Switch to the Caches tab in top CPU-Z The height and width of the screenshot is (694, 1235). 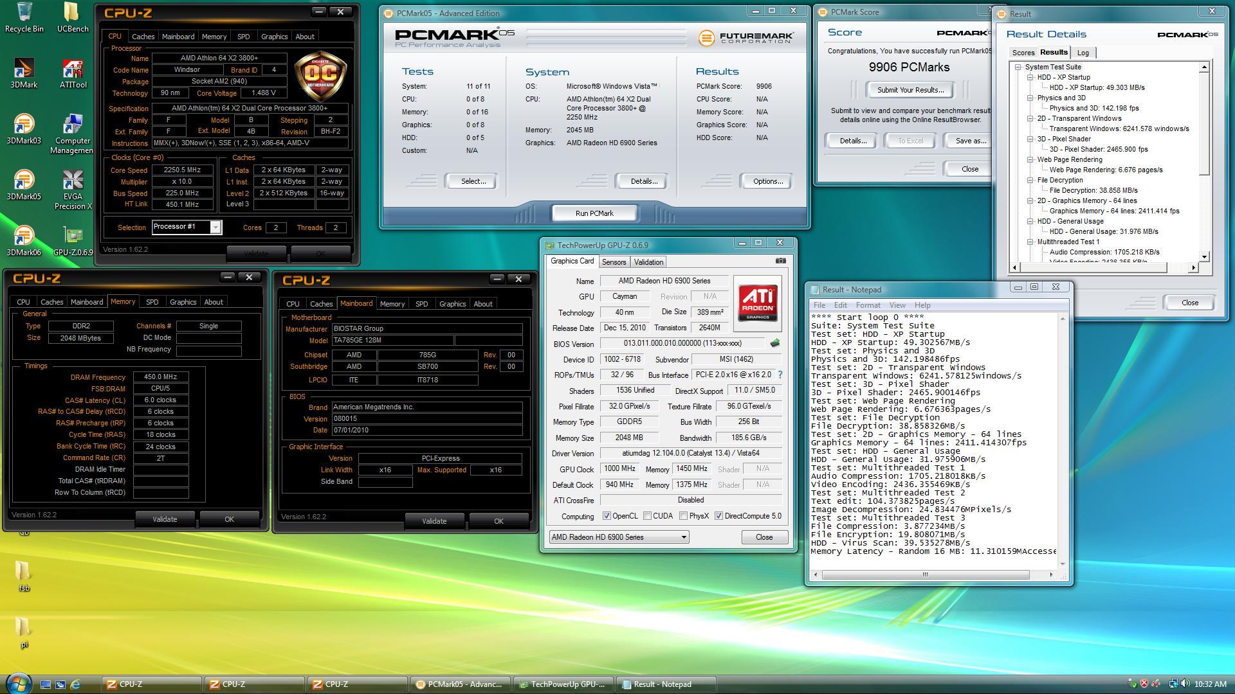pyautogui.click(x=143, y=37)
